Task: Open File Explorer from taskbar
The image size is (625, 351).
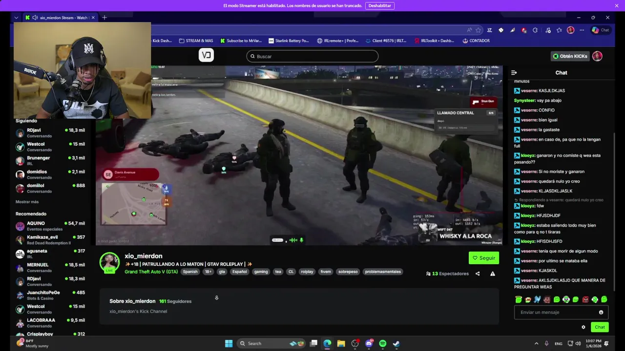Action: pyautogui.click(x=341, y=344)
